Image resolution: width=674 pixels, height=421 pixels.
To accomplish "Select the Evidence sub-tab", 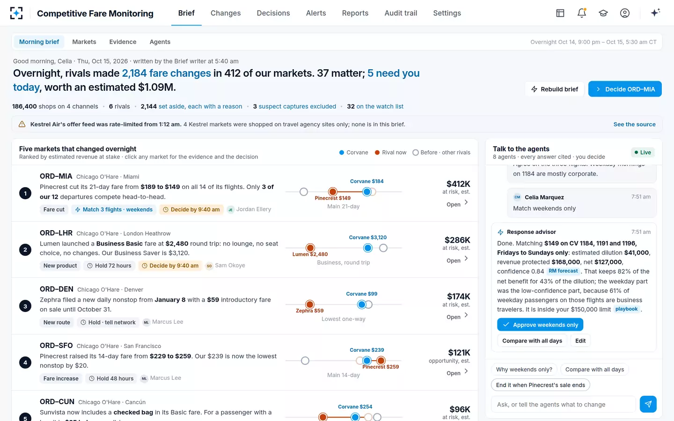I will point(123,42).
